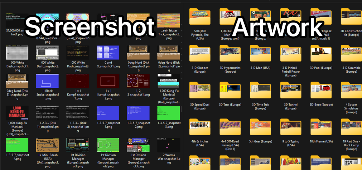Select the 2 Worms War_snapshot1.png image
Viewport: 362px width, 170px height.
tap(169, 145)
